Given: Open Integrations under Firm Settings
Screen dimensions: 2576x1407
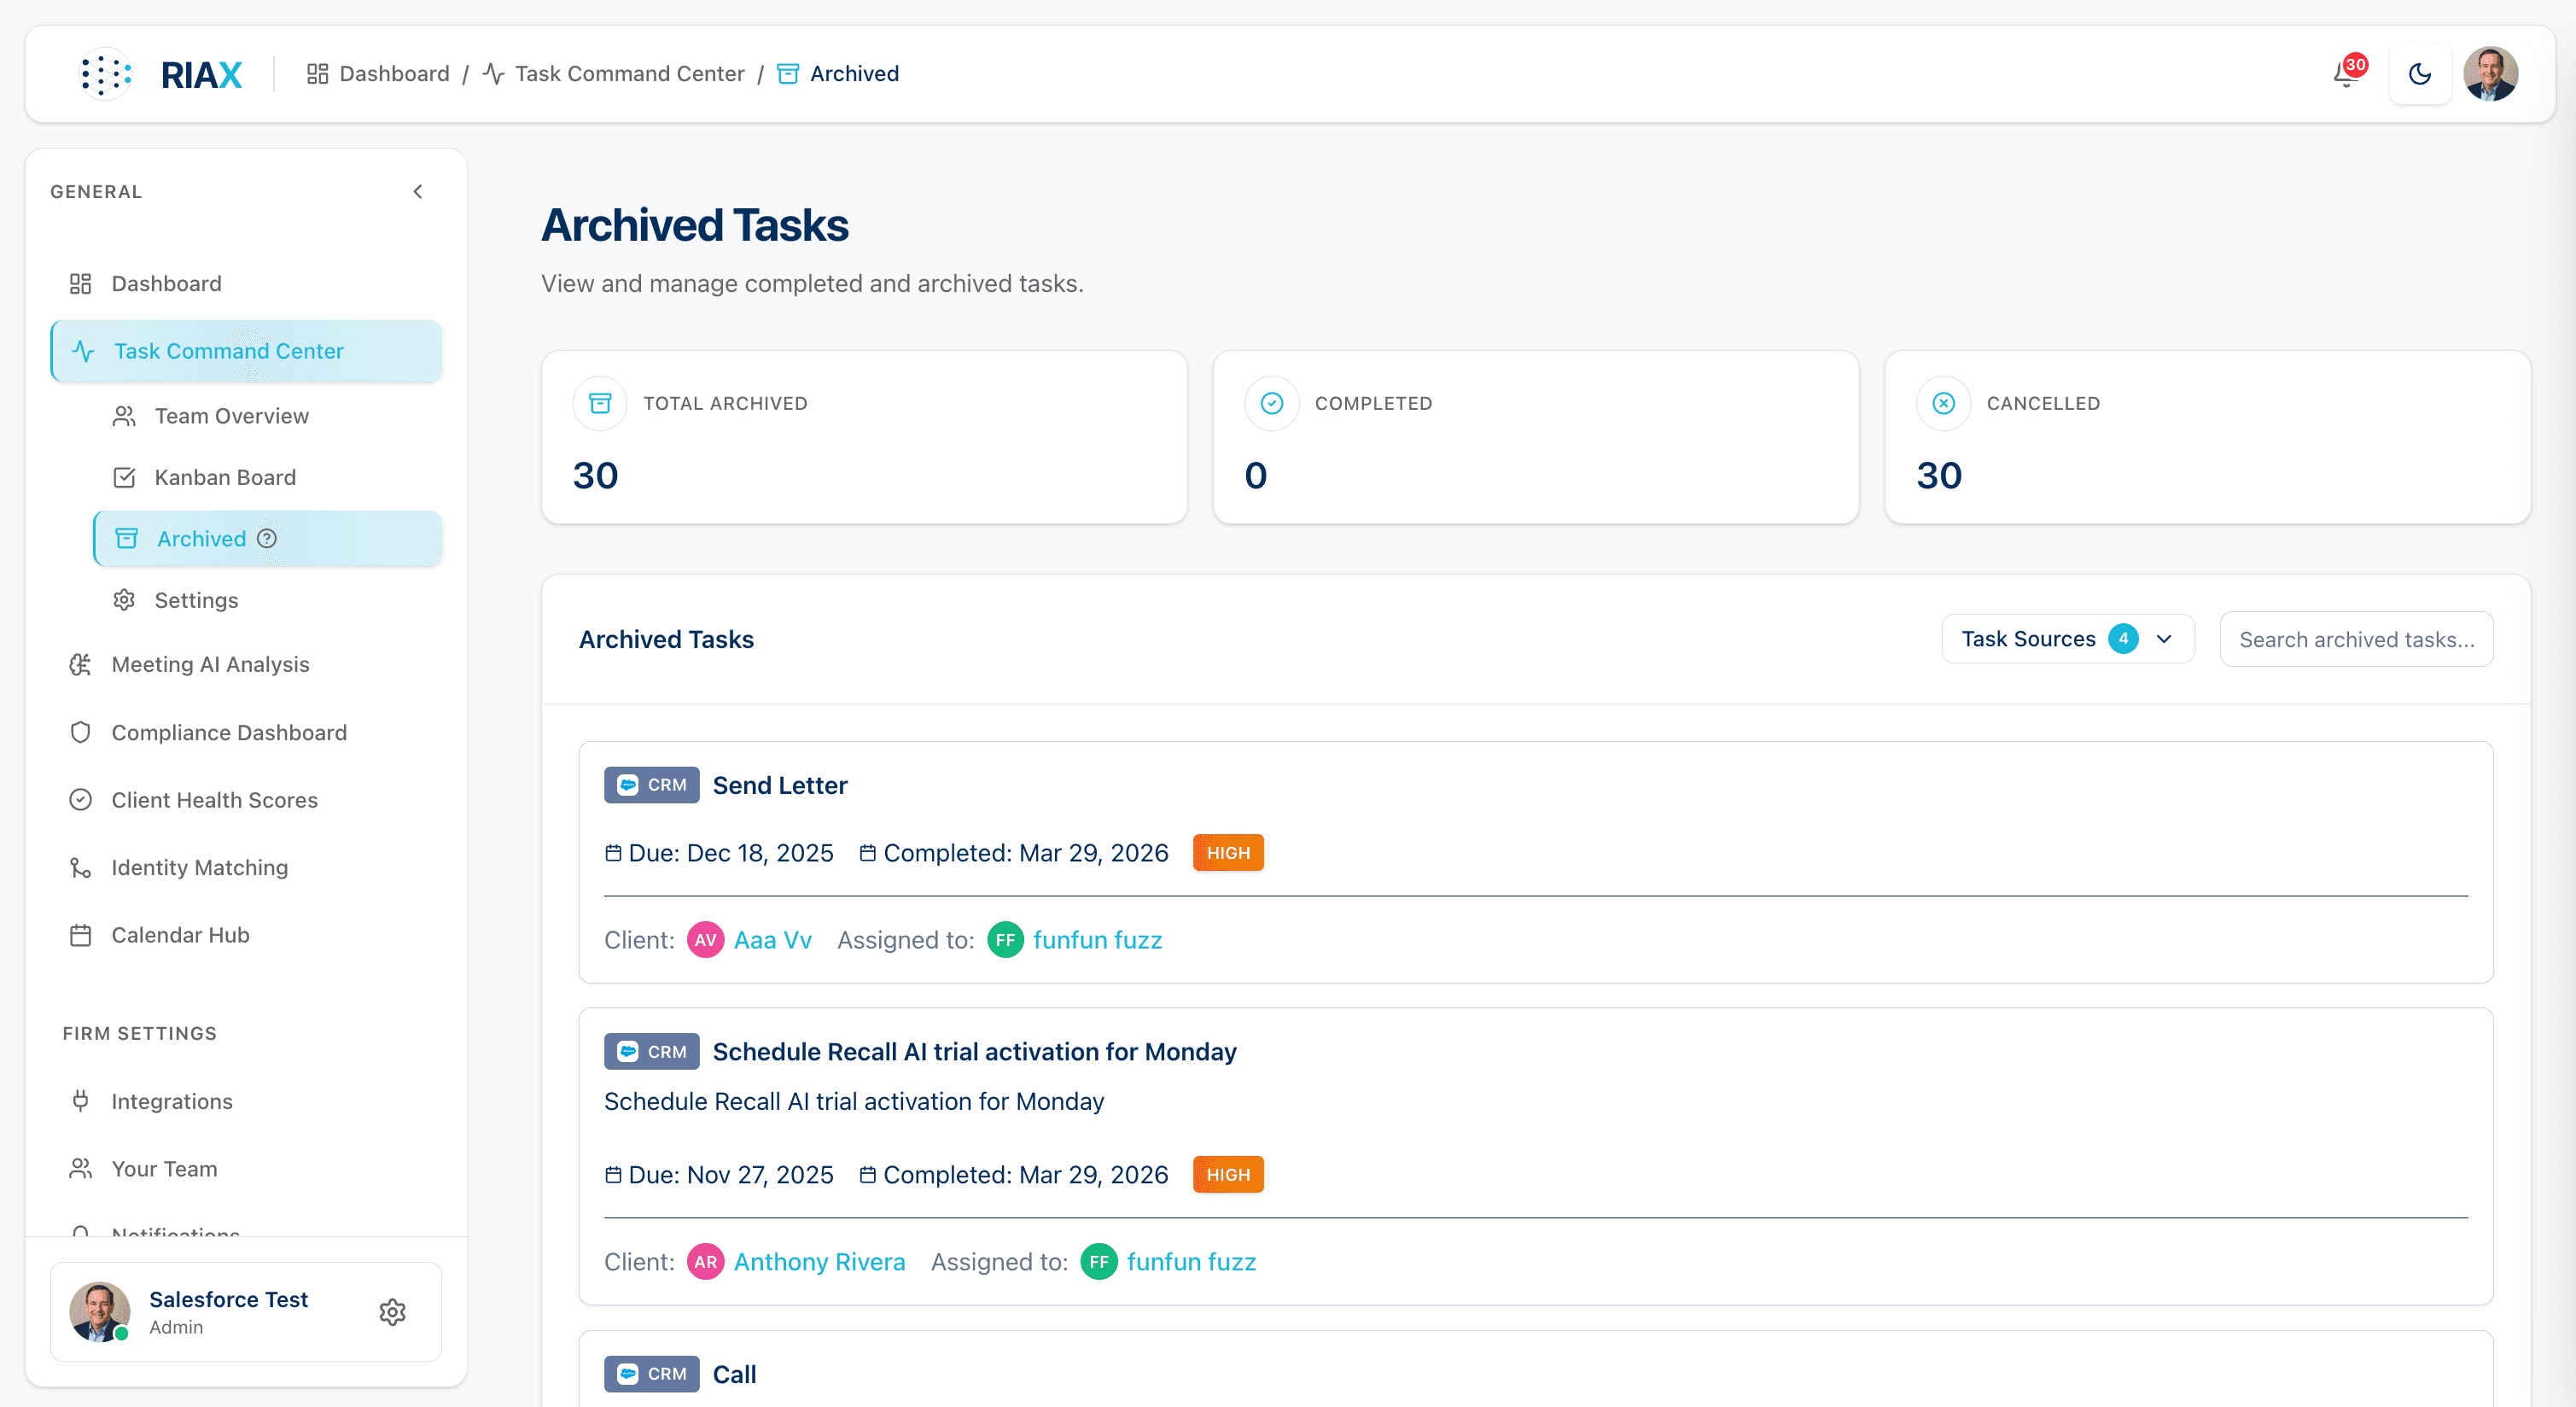Looking at the screenshot, I should click(246, 1102).
